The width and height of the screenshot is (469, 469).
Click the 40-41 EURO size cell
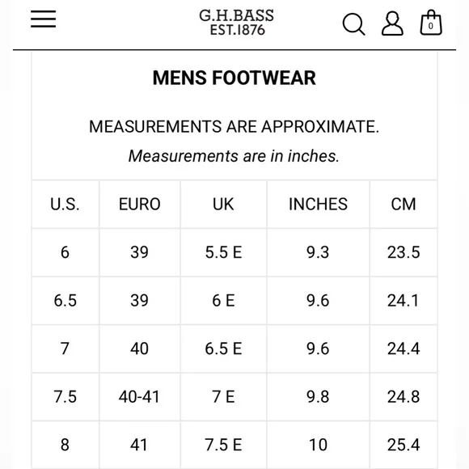pos(140,397)
